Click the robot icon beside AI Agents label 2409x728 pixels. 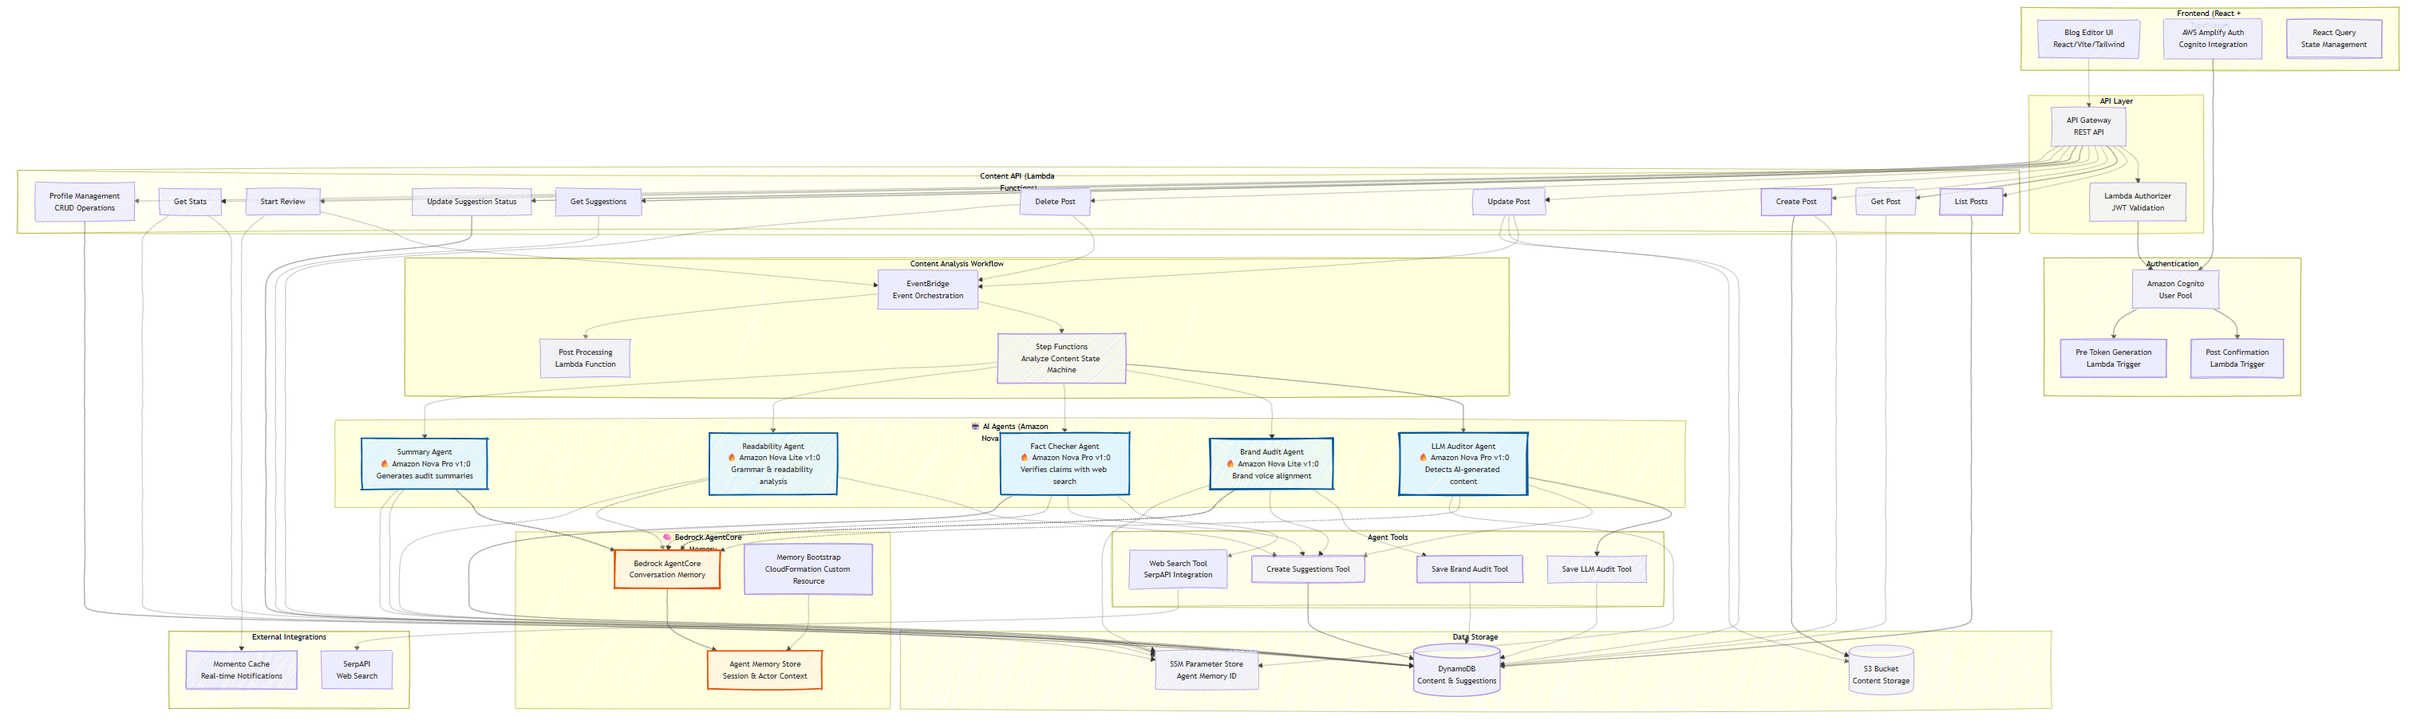(x=974, y=426)
